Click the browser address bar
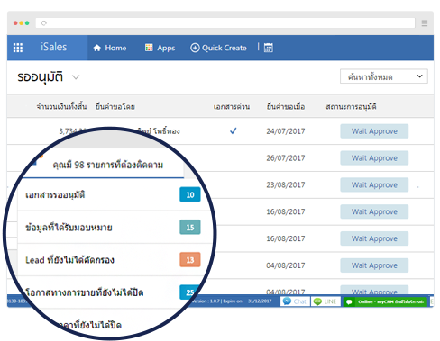Screen dimensions: 440x341 tap(225, 23)
